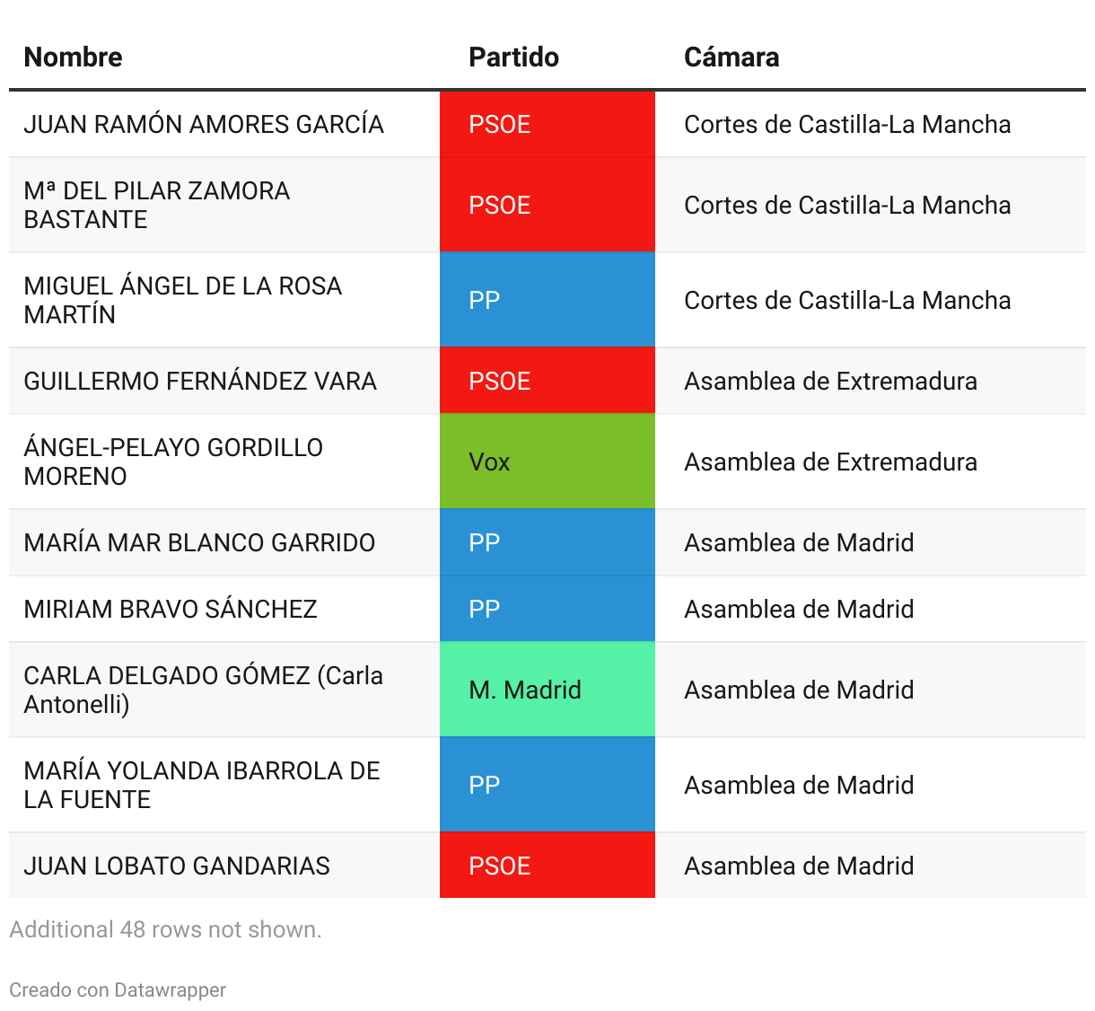Click the Nombre column header
This screenshot has height=1011, width=1095.
73,57
